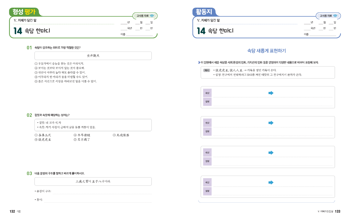
Task: Select answer ⑤ for question 01
Action: (66, 81)
